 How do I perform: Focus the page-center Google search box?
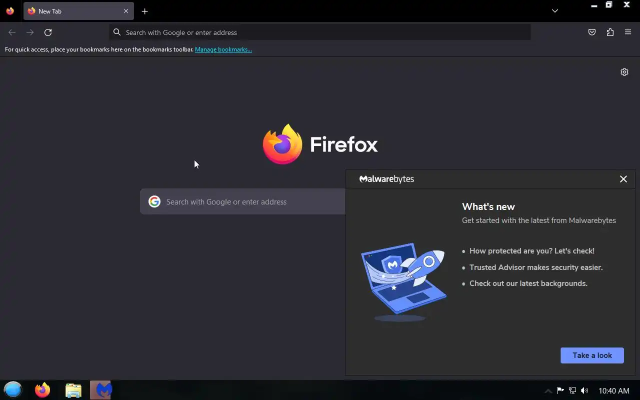243,201
